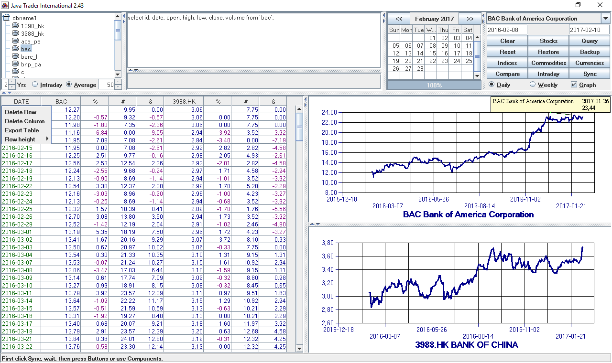This screenshot has width=612, height=363.
Task: Increase the Average period spinner value
Action: (x=119, y=82)
